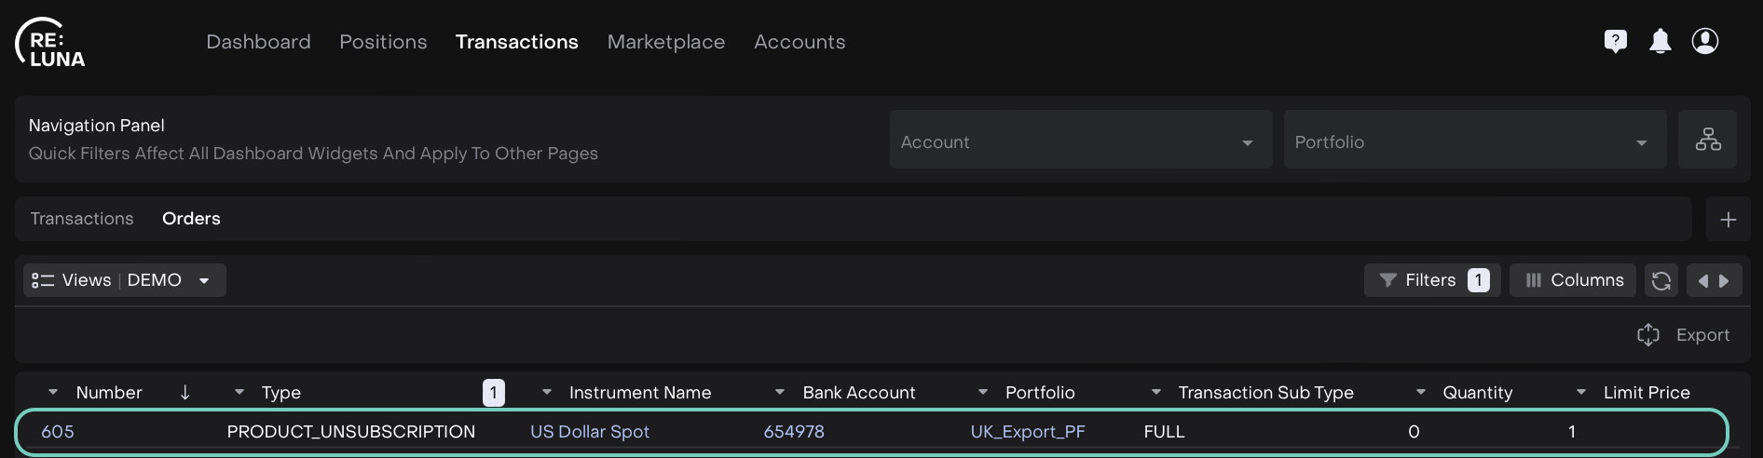Switch to the Transactions sub-tab
Viewport: 1763px width, 458px height.
point(82,219)
